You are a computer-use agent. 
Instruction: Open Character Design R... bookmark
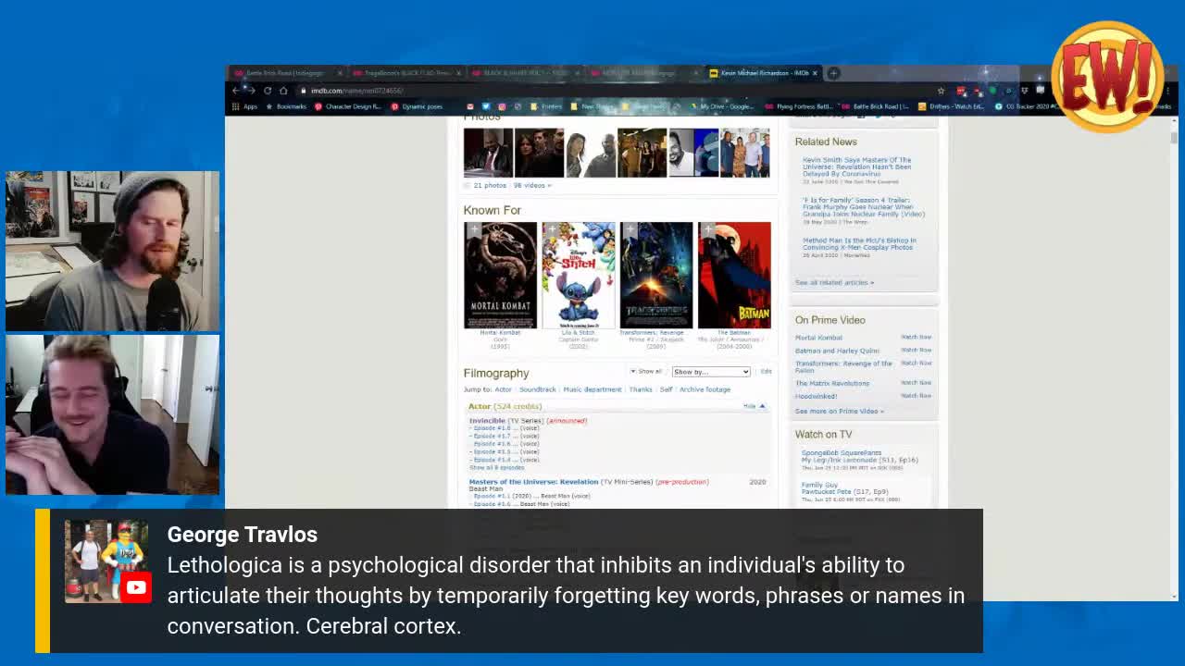(348, 106)
